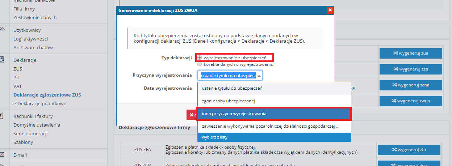This screenshot has height=166, width=452.
Task: Click document icon beside 'Deklaracje'
Action: pos(2,60)
